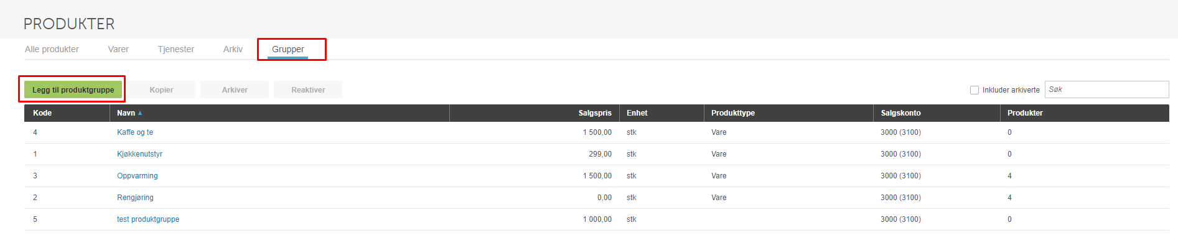
Task: Sort the table by Kode column header
Action: pos(42,113)
